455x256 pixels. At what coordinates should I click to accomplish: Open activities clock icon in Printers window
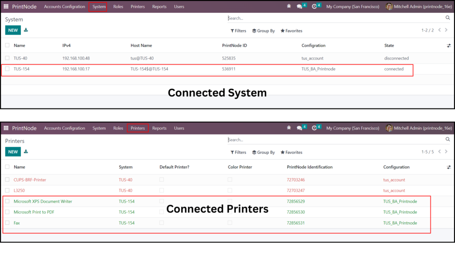(x=314, y=128)
